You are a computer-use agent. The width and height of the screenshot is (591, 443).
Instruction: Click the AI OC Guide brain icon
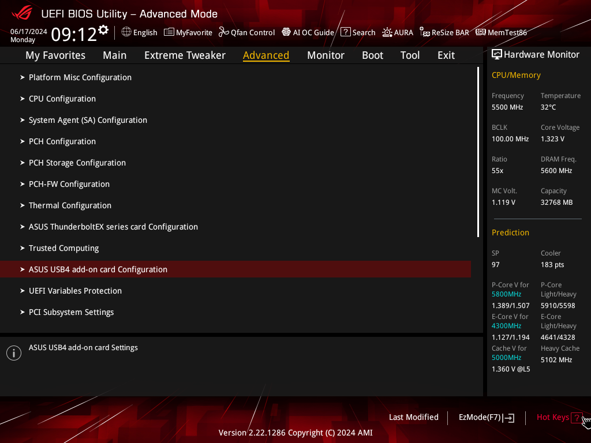286,32
